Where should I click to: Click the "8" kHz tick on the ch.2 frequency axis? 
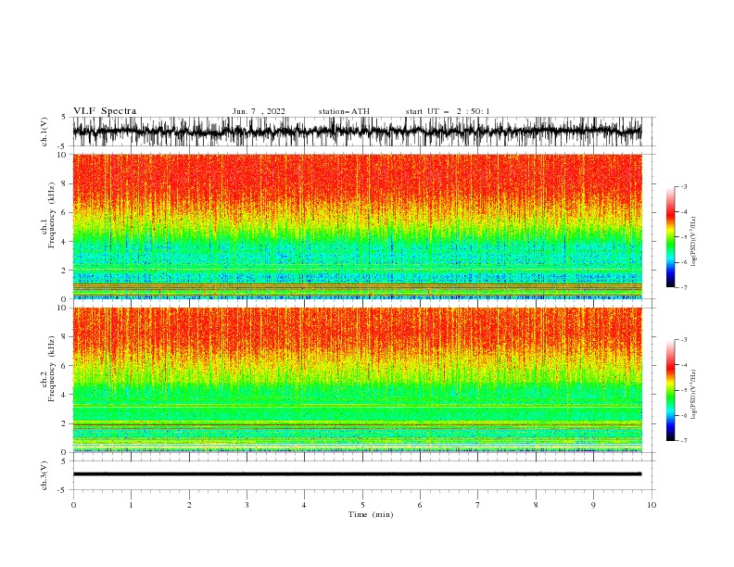[65, 337]
